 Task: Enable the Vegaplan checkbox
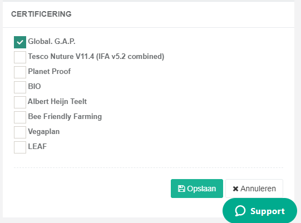tap(20, 132)
